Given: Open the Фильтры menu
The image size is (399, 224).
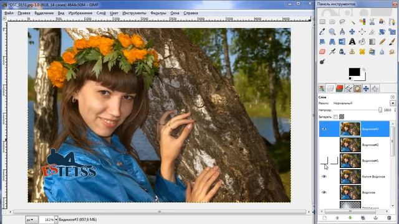Looking at the screenshot, I should click(158, 13).
